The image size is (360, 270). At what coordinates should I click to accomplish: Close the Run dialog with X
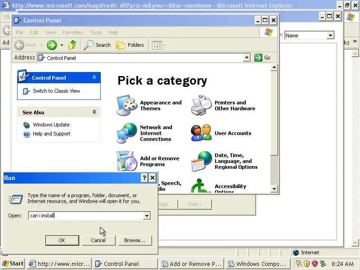153,178
